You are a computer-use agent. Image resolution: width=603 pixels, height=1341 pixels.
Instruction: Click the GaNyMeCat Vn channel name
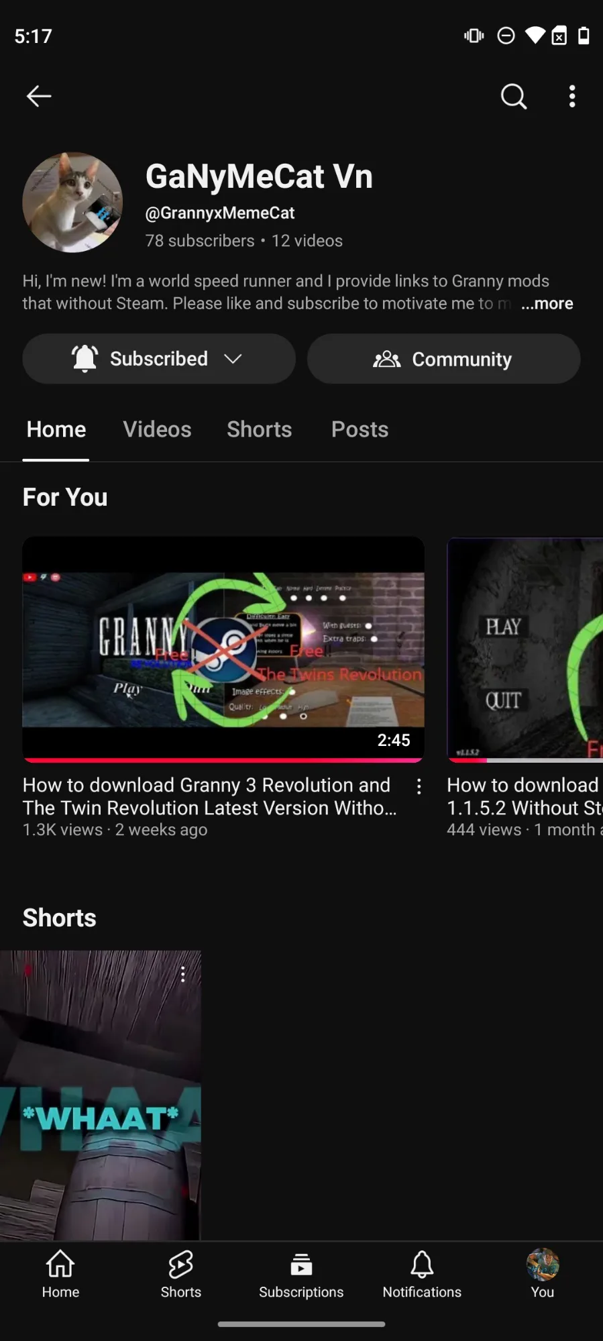point(259,176)
